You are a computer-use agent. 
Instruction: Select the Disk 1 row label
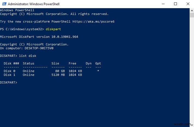[10, 75]
